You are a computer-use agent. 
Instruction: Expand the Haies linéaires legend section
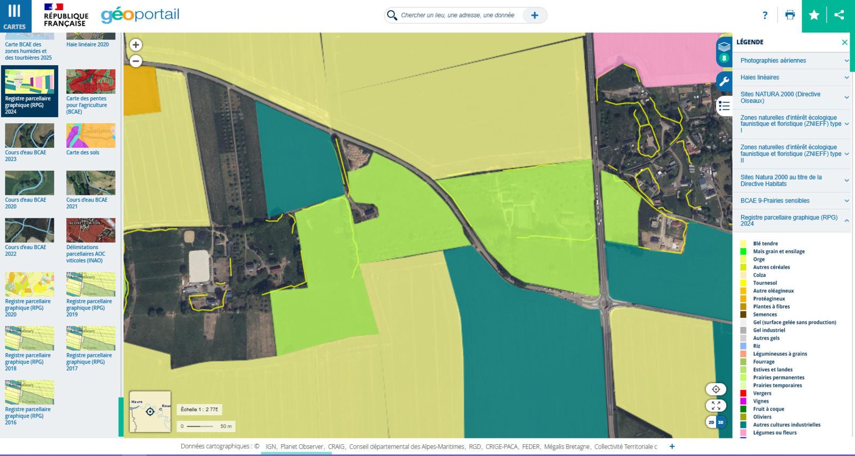pyautogui.click(x=846, y=77)
